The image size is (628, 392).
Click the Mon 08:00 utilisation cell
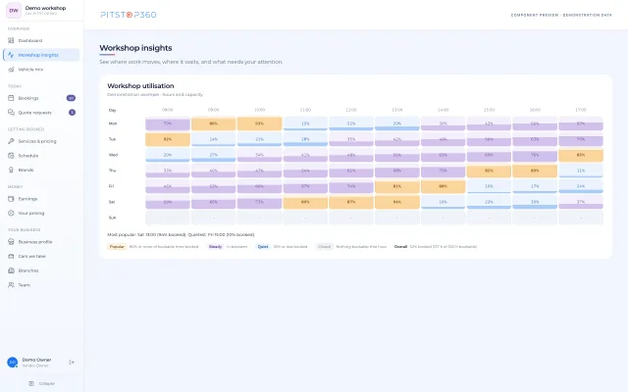[x=168, y=123]
